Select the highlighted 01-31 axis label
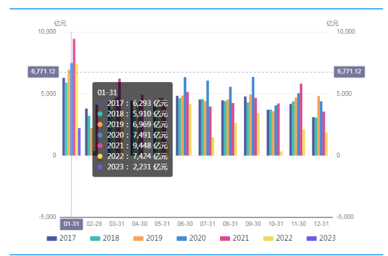The width and height of the screenshot is (388, 256). 71,224
